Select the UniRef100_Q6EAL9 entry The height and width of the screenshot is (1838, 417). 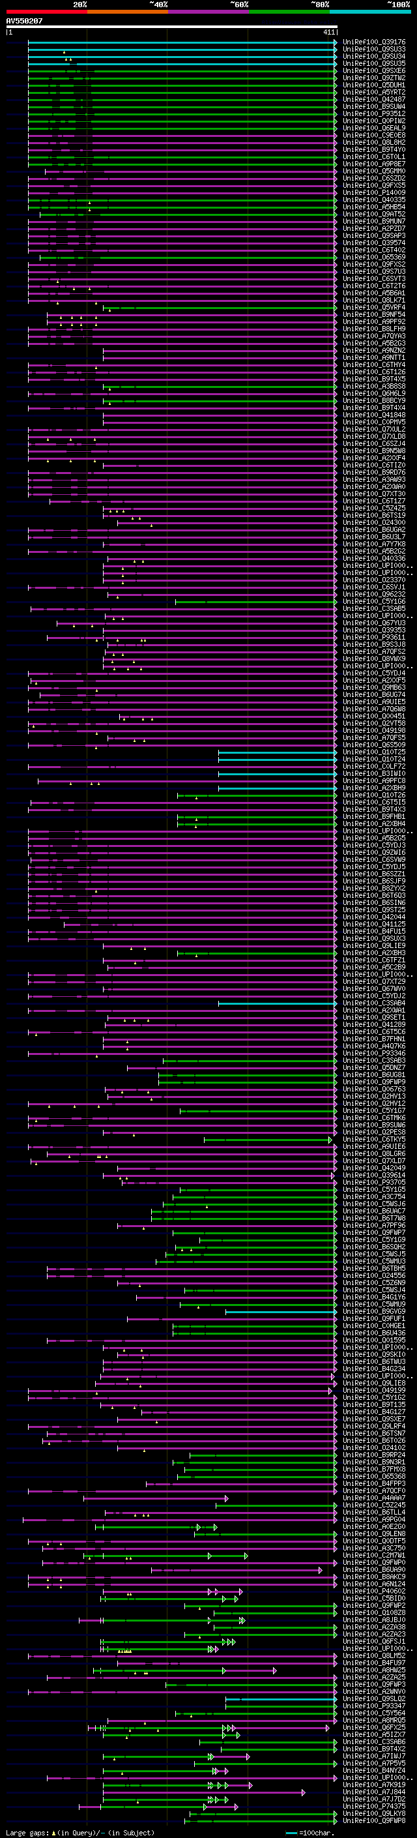(374, 128)
